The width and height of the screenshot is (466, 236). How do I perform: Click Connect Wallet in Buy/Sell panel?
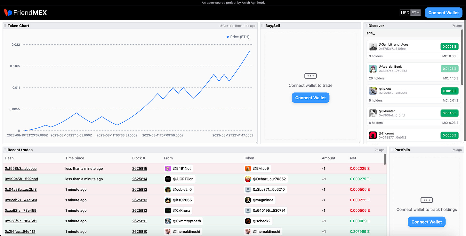coord(310,98)
